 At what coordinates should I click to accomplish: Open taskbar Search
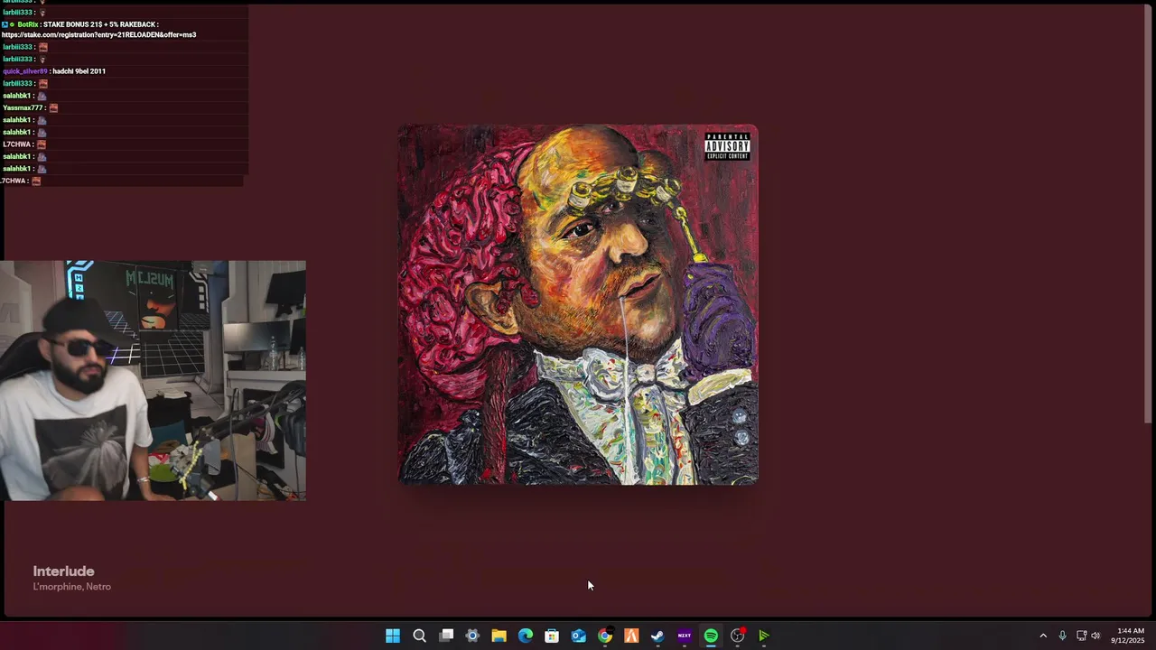coord(419,636)
